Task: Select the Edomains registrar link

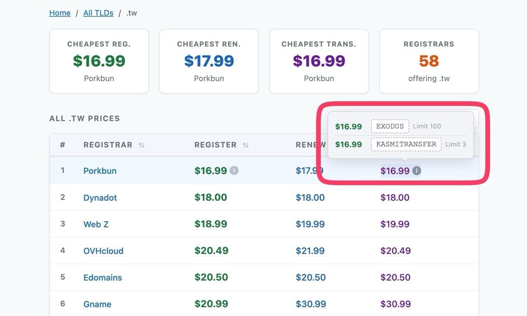Action: point(103,278)
